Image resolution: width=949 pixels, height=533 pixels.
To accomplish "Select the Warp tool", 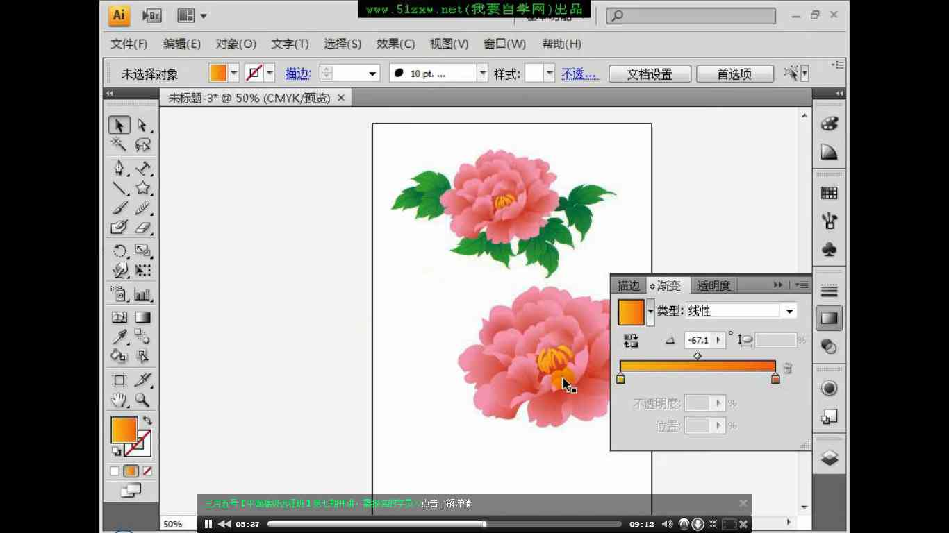I will (119, 270).
